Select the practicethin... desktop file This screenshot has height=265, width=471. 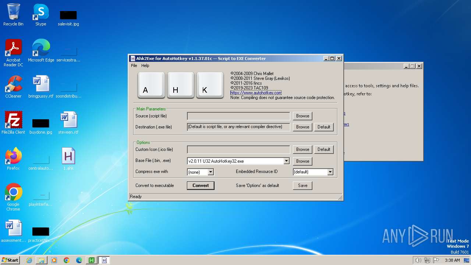click(x=41, y=234)
